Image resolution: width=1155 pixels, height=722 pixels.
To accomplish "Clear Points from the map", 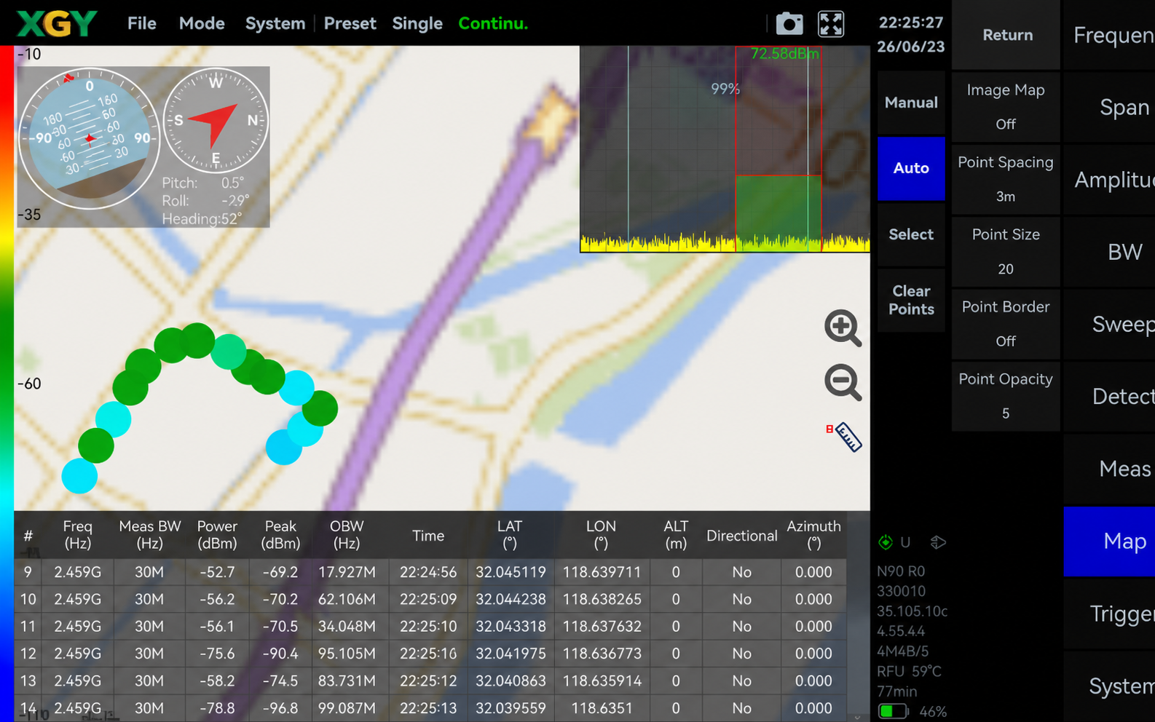I will click(911, 300).
